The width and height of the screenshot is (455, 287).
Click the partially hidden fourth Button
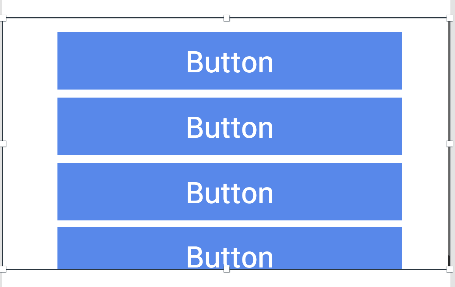tap(230, 248)
